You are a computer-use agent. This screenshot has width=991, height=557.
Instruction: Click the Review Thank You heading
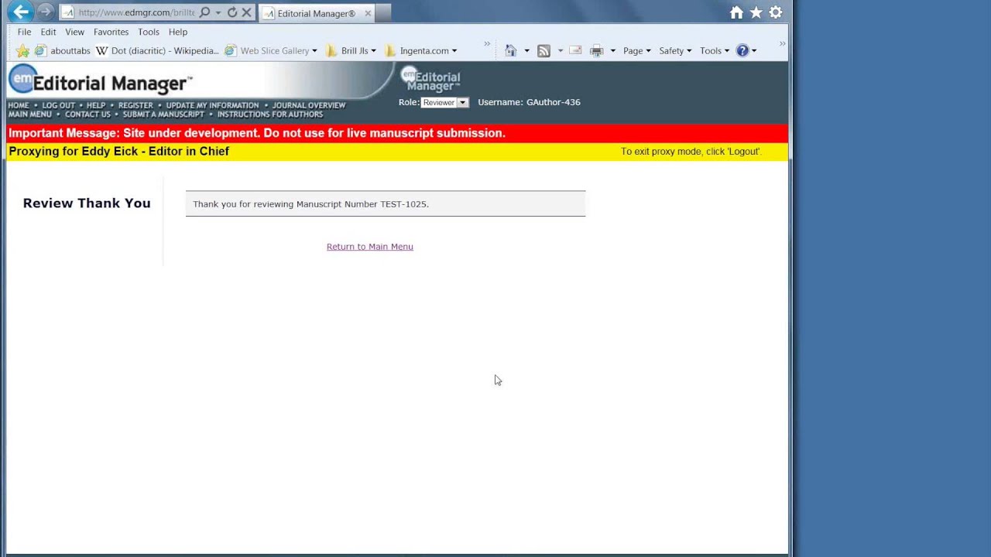coord(87,203)
